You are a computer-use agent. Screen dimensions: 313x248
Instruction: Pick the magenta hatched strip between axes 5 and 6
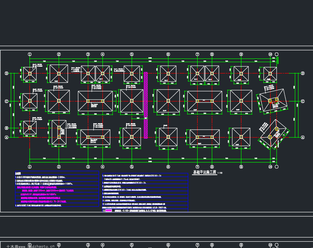point(146,105)
